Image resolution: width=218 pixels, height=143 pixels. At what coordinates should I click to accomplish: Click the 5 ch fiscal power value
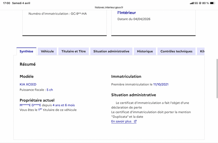tap(50, 90)
